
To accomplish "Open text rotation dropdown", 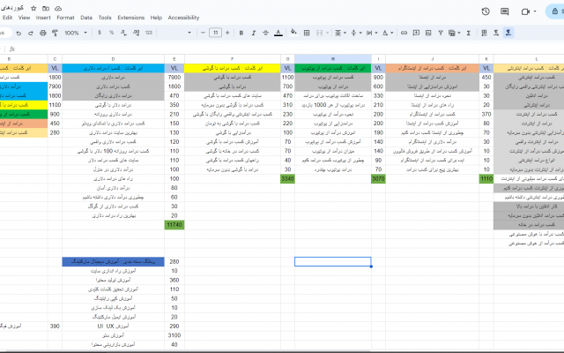I will 388,33.
